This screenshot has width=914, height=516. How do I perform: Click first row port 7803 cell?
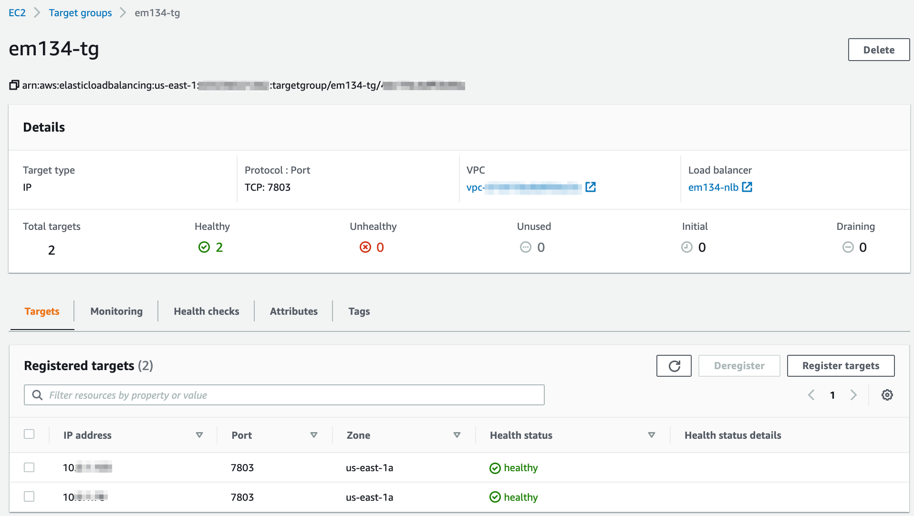(242, 468)
